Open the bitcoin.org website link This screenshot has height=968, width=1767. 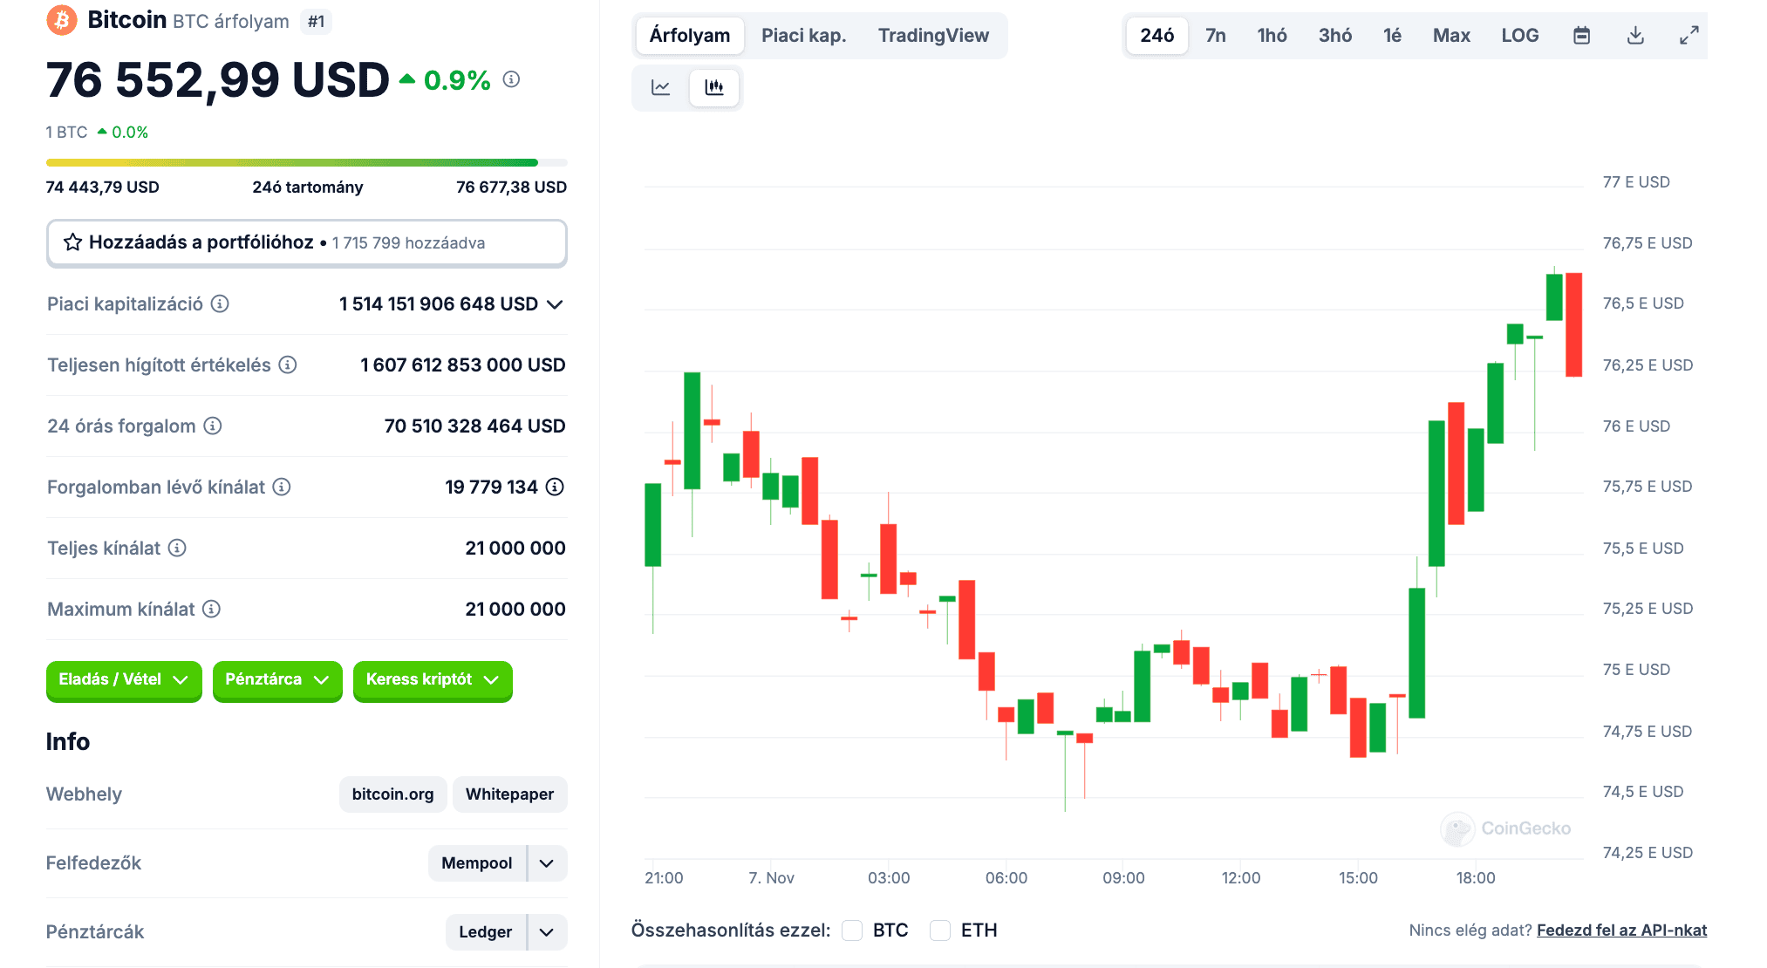pos(392,794)
